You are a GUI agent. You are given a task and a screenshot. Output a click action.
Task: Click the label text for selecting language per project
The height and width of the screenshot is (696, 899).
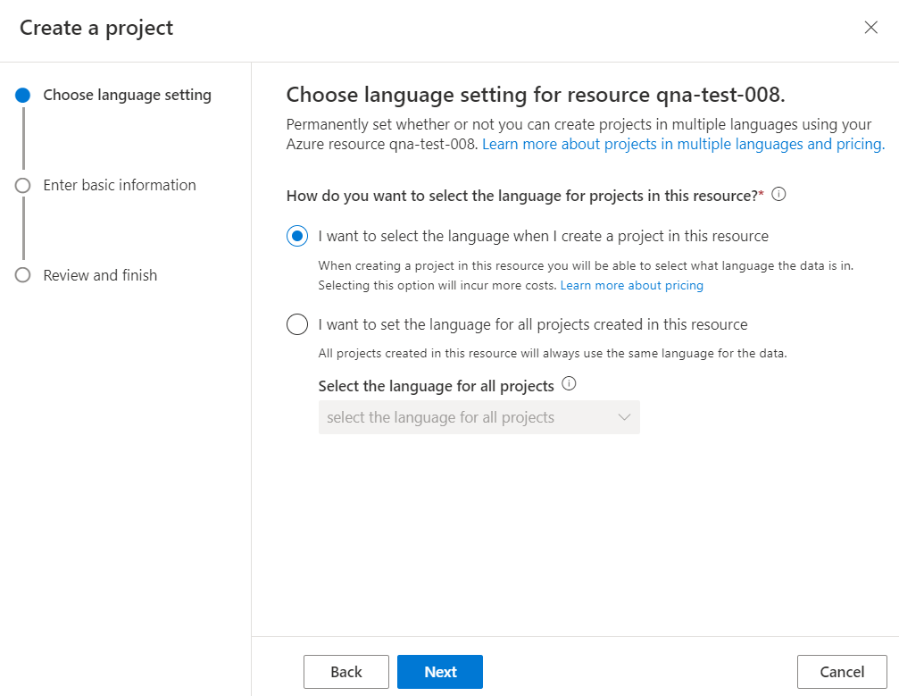click(x=543, y=237)
